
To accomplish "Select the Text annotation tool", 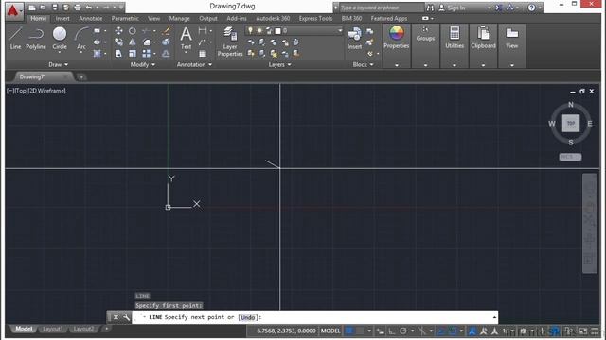I will (186, 38).
